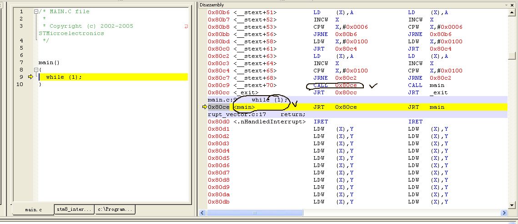This screenshot has height=224, width=518.
Task: Click address 0x80bb in Disassembly
Action: coord(219,34)
